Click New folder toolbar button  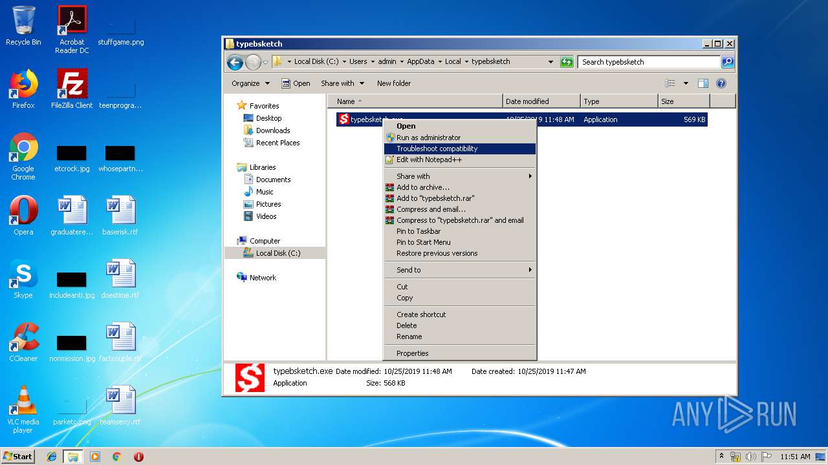click(394, 83)
